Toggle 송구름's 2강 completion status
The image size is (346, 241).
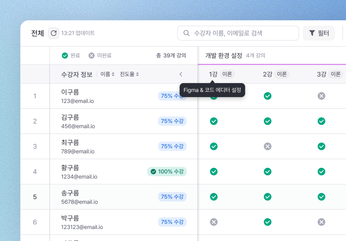(268, 197)
